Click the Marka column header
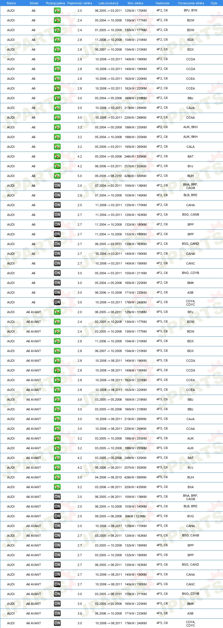The width and height of the screenshot is (223, 628). (11, 3)
